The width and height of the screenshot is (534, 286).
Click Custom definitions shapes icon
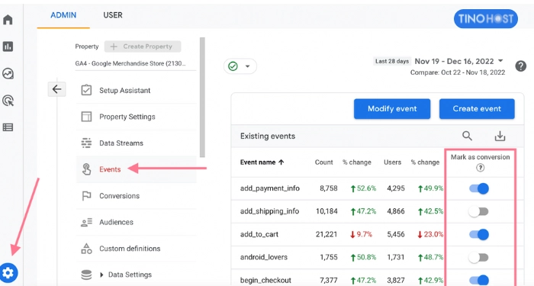point(86,249)
